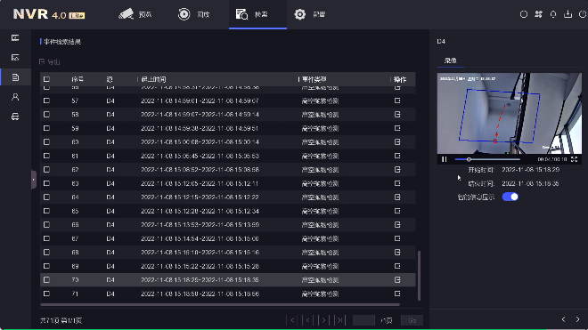
Task: Tick the checkbox for row 64
Action: click(x=46, y=197)
